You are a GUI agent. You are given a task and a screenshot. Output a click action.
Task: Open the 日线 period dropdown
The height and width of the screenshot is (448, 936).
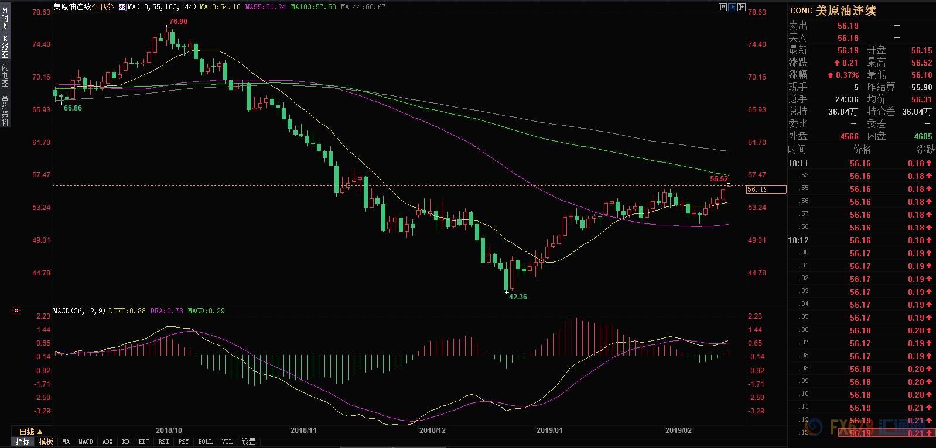30,432
